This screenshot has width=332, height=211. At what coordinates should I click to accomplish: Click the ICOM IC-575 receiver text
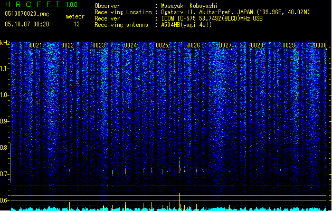pos(212,18)
